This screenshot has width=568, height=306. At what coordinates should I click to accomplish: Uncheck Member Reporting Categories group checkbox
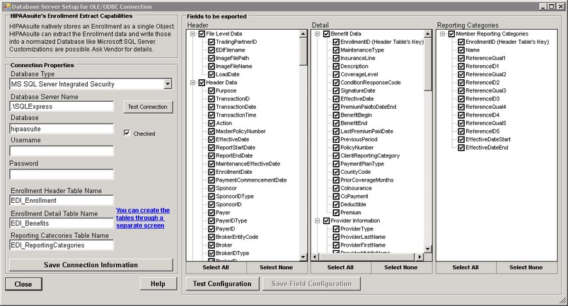(x=451, y=34)
